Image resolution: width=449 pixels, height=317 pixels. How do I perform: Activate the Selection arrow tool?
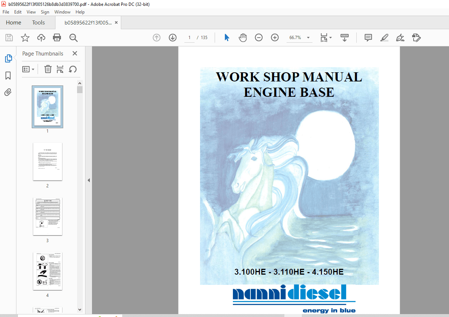[x=226, y=37]
